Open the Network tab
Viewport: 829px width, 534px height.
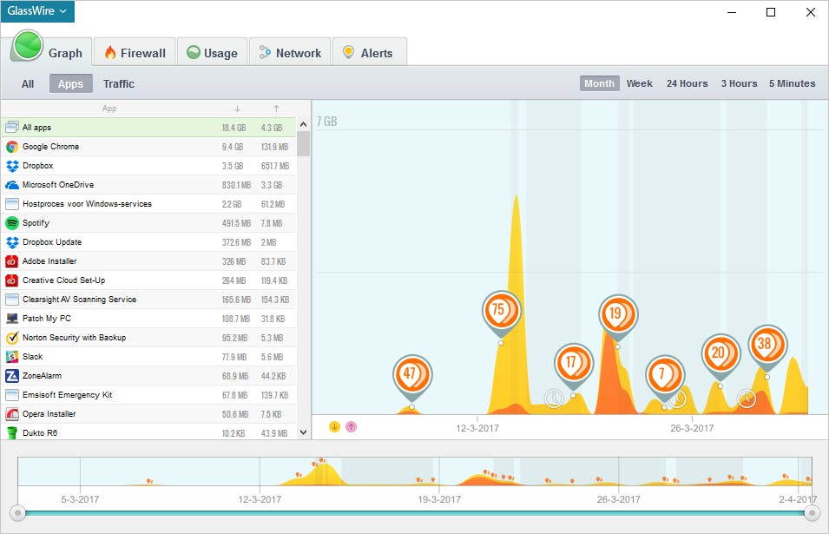pos(290,53)
